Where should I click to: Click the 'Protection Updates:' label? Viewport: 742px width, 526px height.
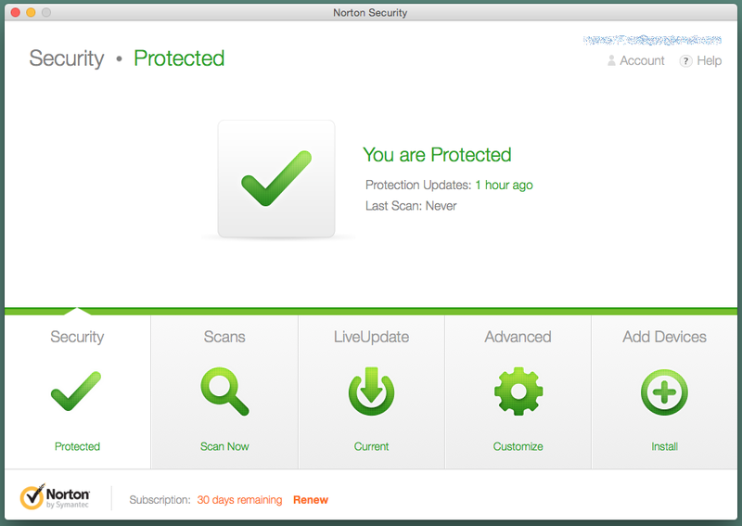[418, 186]
